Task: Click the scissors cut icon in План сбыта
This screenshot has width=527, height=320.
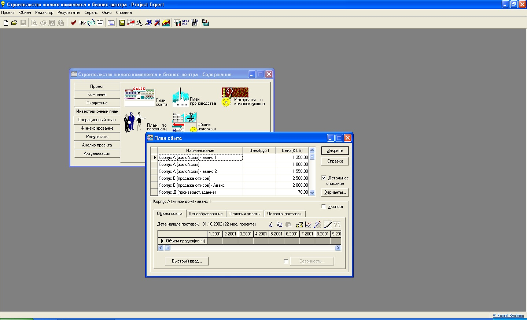Action: click(270, 224)
